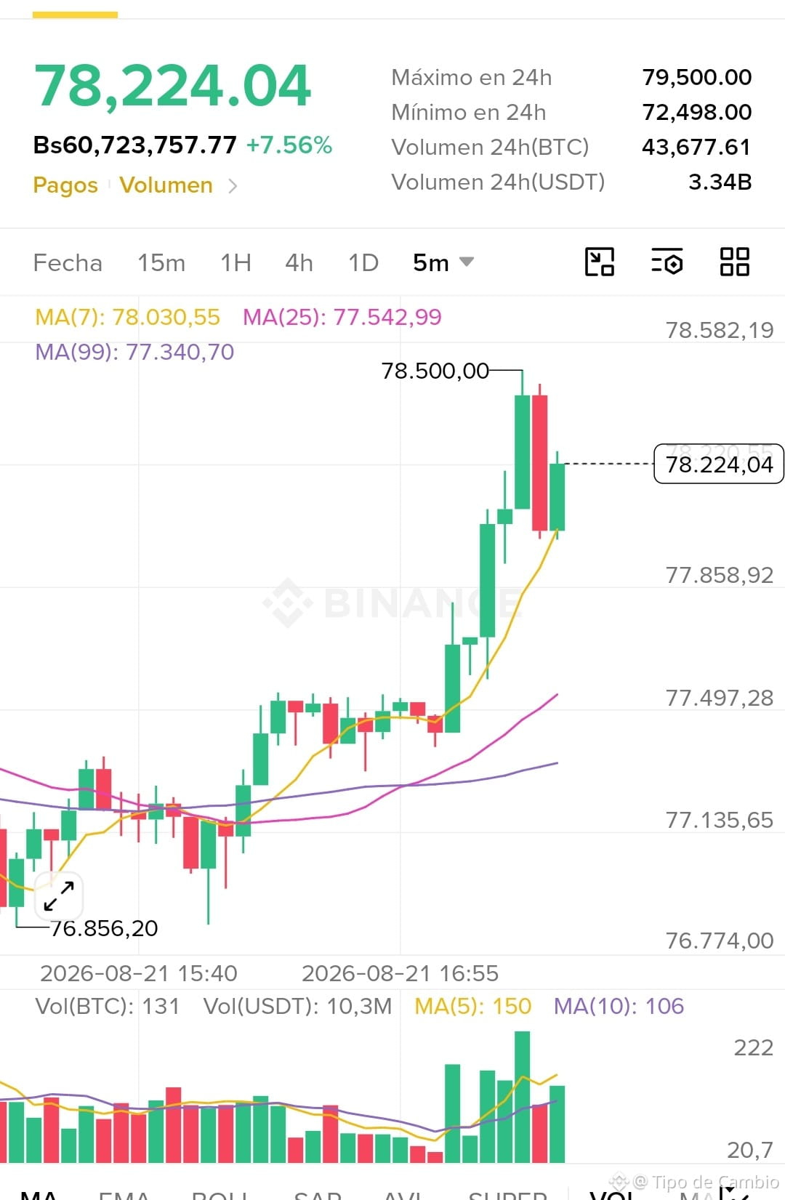The width and height of the screenshot is (785, 1200).
Task: Click the 72,498.00 low value
Action: tap(697, 112)
